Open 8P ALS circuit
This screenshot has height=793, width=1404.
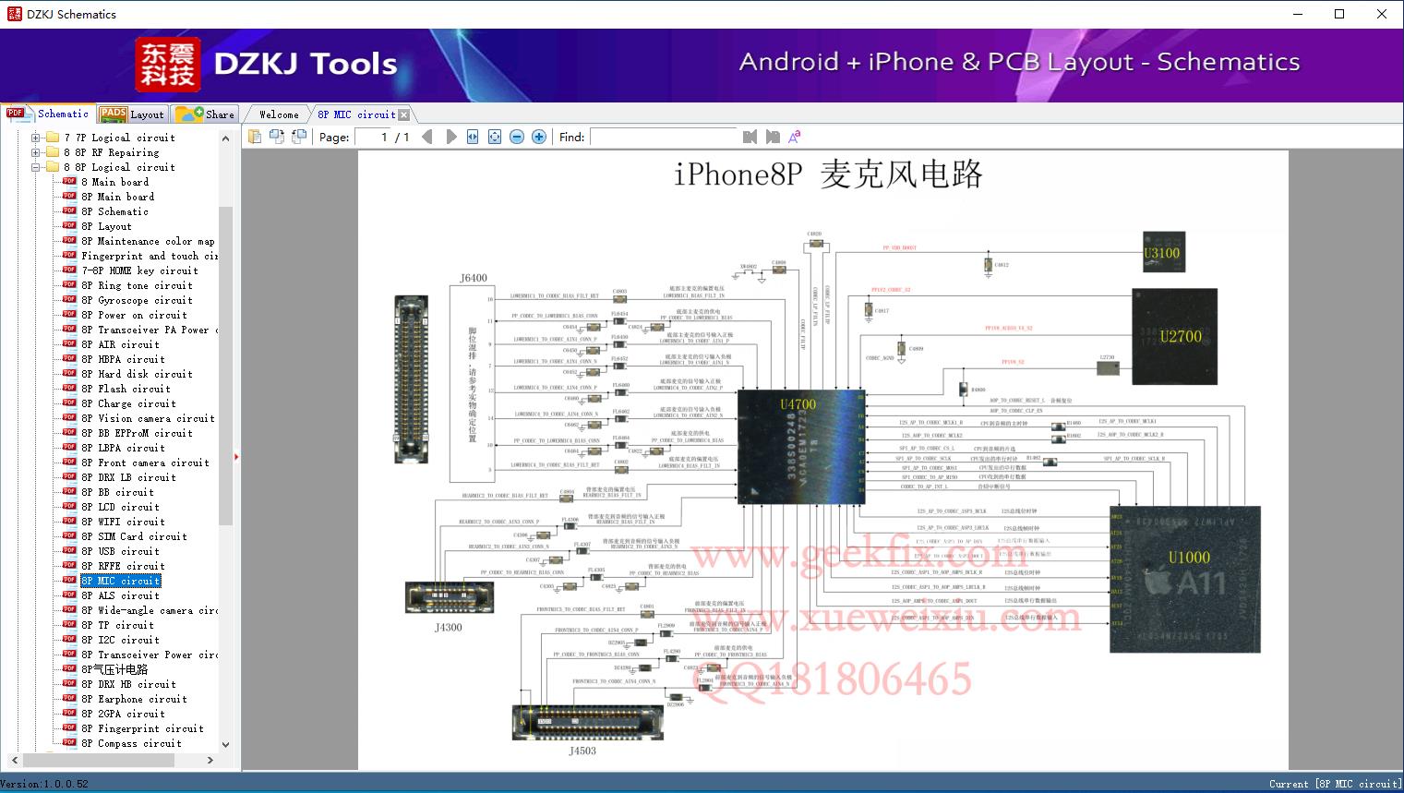click(x=120, y=595)
